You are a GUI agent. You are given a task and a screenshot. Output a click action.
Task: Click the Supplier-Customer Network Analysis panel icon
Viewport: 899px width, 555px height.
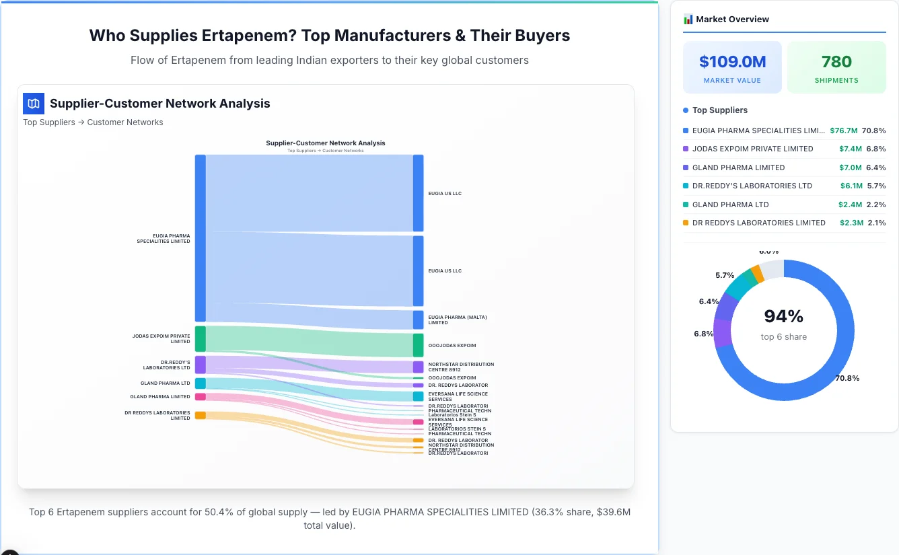coord(33,104)
